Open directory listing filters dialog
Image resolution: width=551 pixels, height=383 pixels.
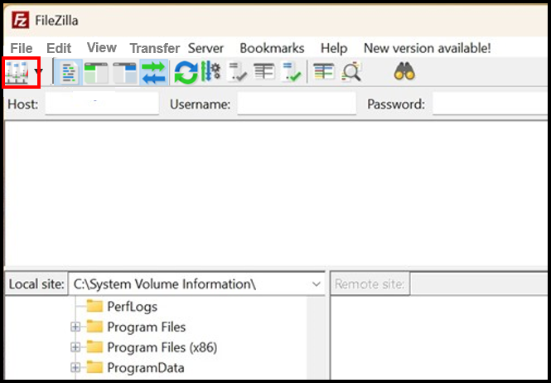pos(324,71)
